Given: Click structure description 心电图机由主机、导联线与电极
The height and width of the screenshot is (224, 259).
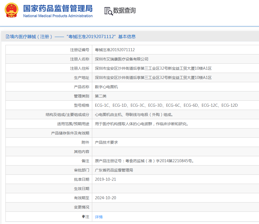Looking at the screenshot, I should [x=134, y=115].
